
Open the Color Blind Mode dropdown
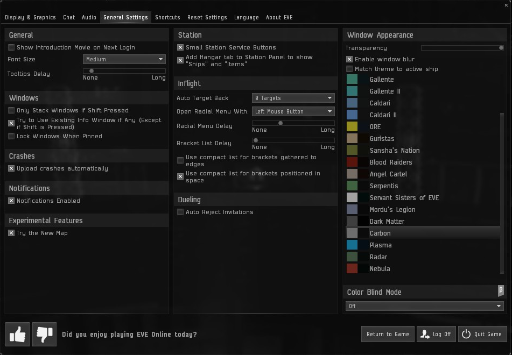pos(424,306)
